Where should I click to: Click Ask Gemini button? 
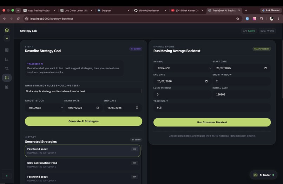(271, 11)
